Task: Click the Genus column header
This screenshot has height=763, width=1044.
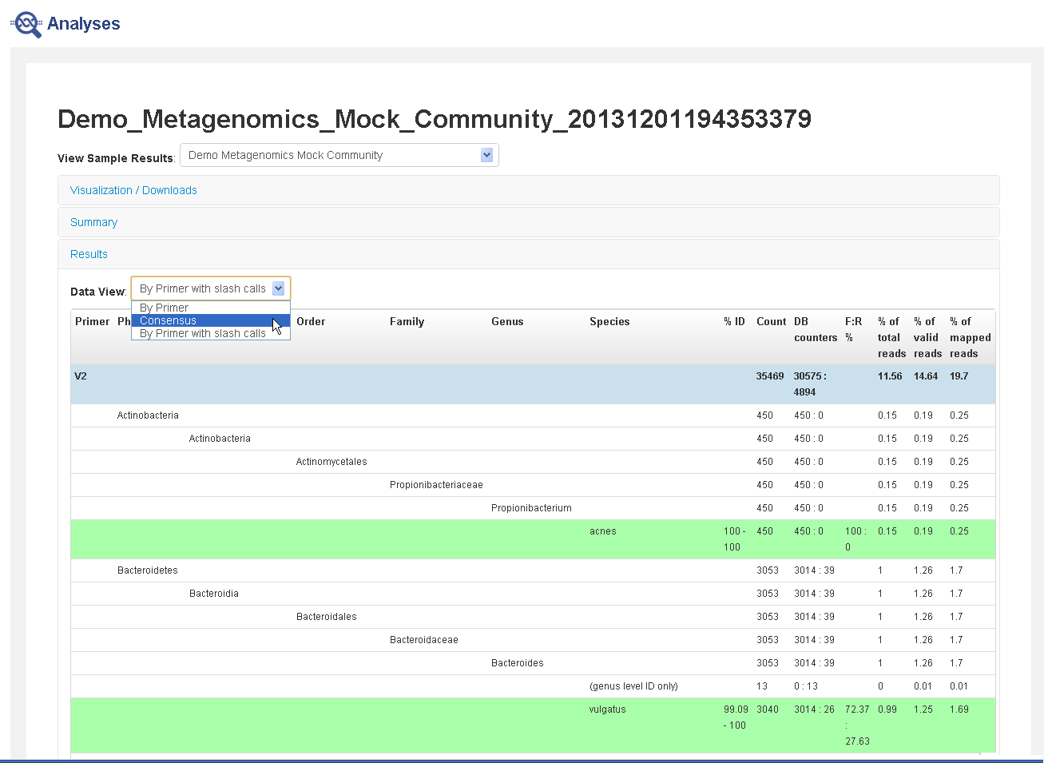Action: coord(507,321)
